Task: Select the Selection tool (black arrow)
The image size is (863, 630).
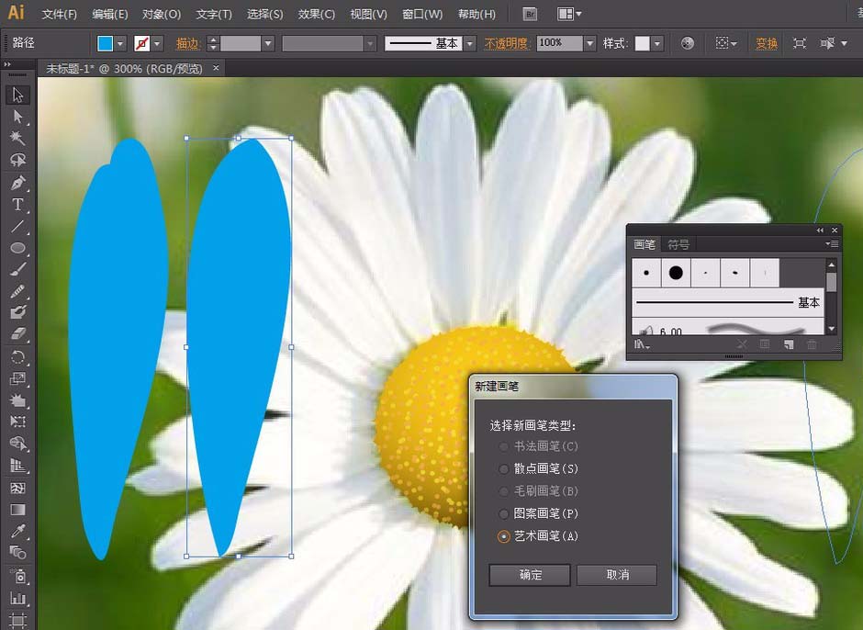Action: pos(17,95)
